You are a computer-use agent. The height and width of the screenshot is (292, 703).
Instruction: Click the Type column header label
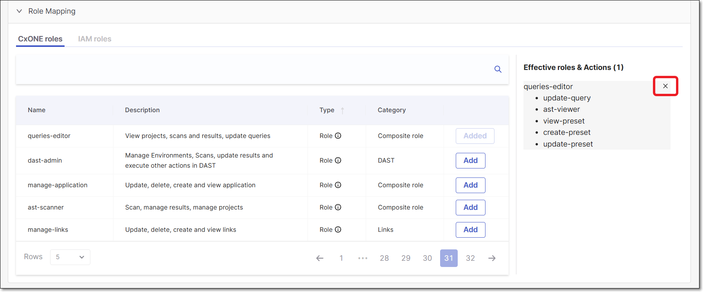[x=327, y=110]
